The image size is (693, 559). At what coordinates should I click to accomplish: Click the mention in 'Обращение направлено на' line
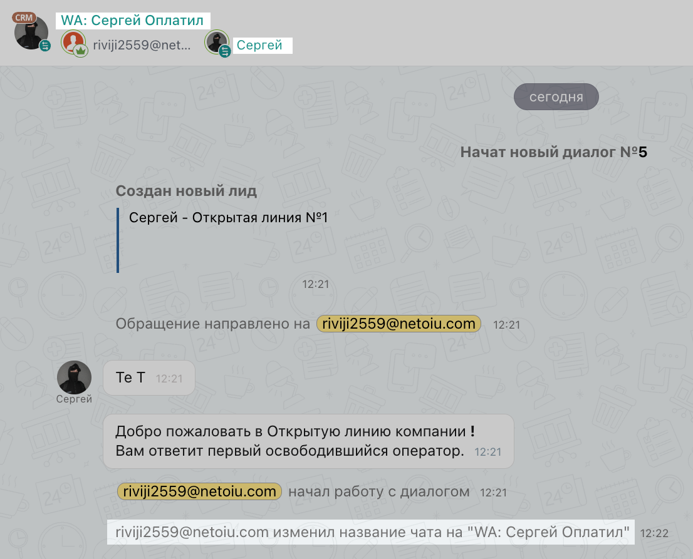tap(399, 324)
